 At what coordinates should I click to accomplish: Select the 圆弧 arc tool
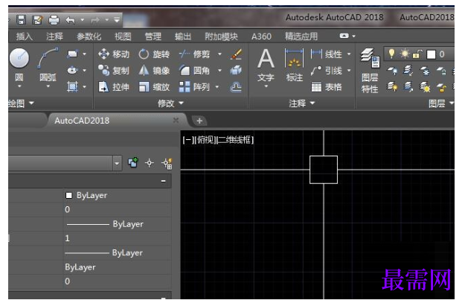click(x=48, y=66)
